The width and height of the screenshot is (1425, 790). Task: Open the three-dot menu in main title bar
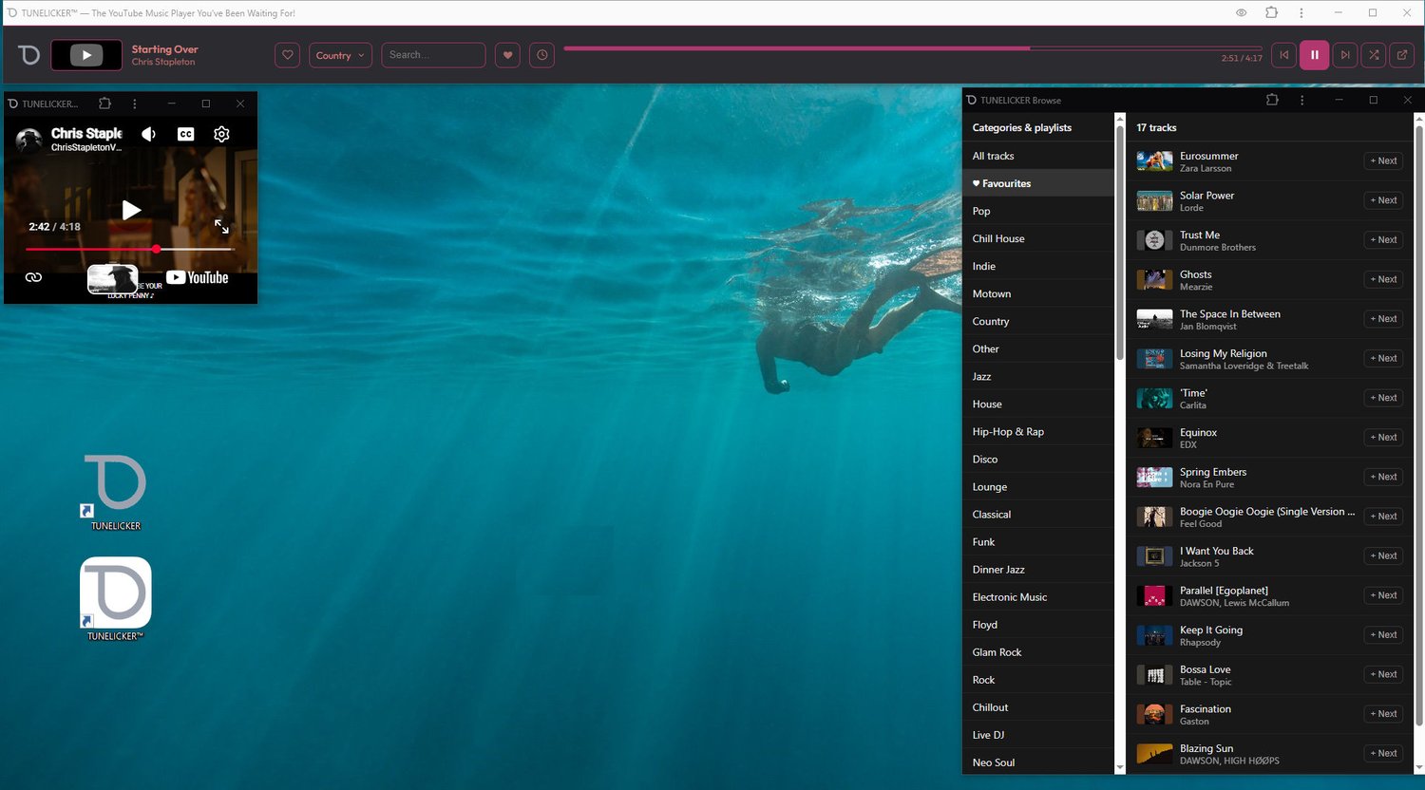click(x=1301, y=12)
